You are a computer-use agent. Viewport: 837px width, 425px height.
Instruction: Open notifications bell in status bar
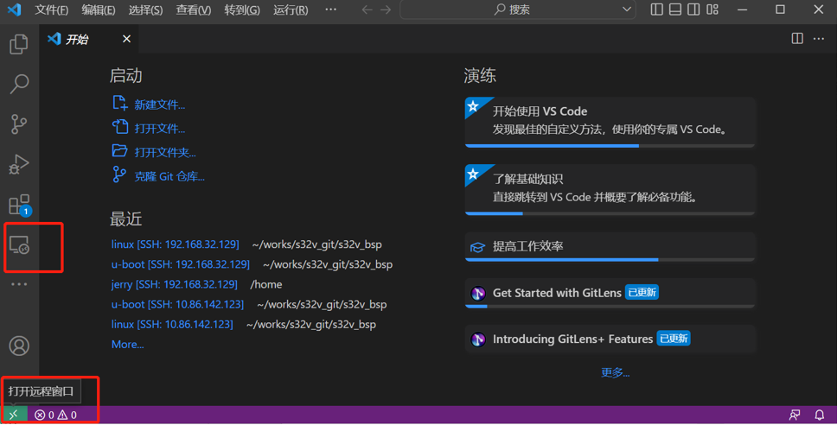click(x=820, y=415)
